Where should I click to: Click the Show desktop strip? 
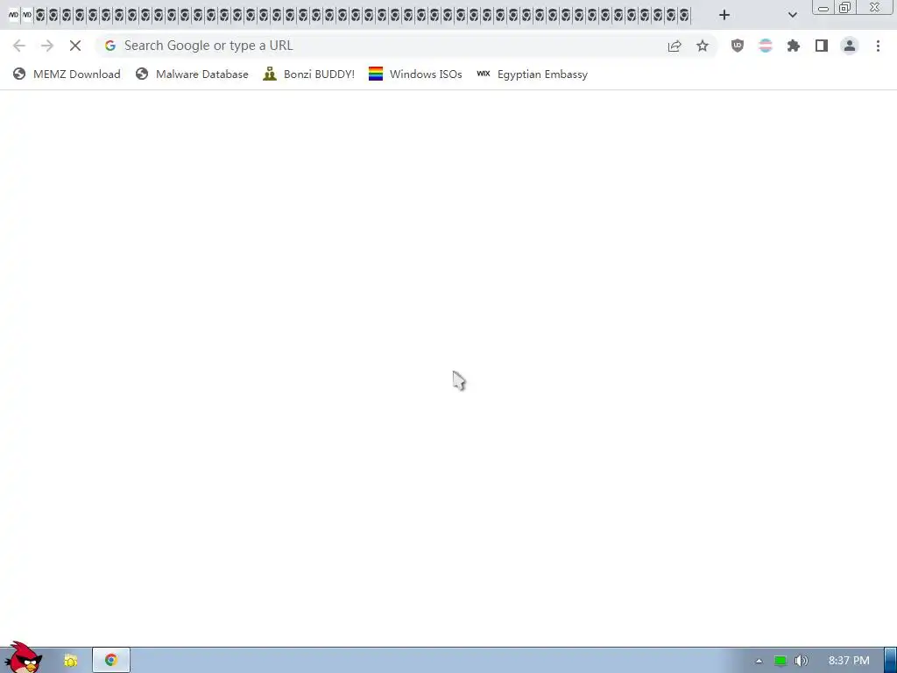(891, 661)
